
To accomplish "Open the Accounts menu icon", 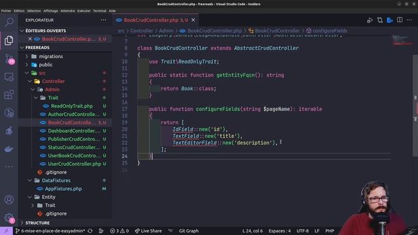I will click(9, 199).
